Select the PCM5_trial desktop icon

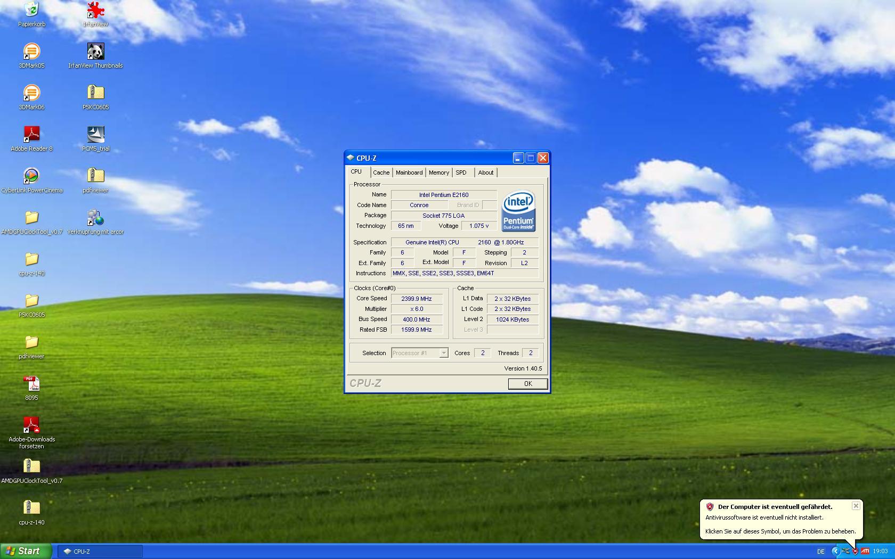pyautogui.click(x=95, y=138)
